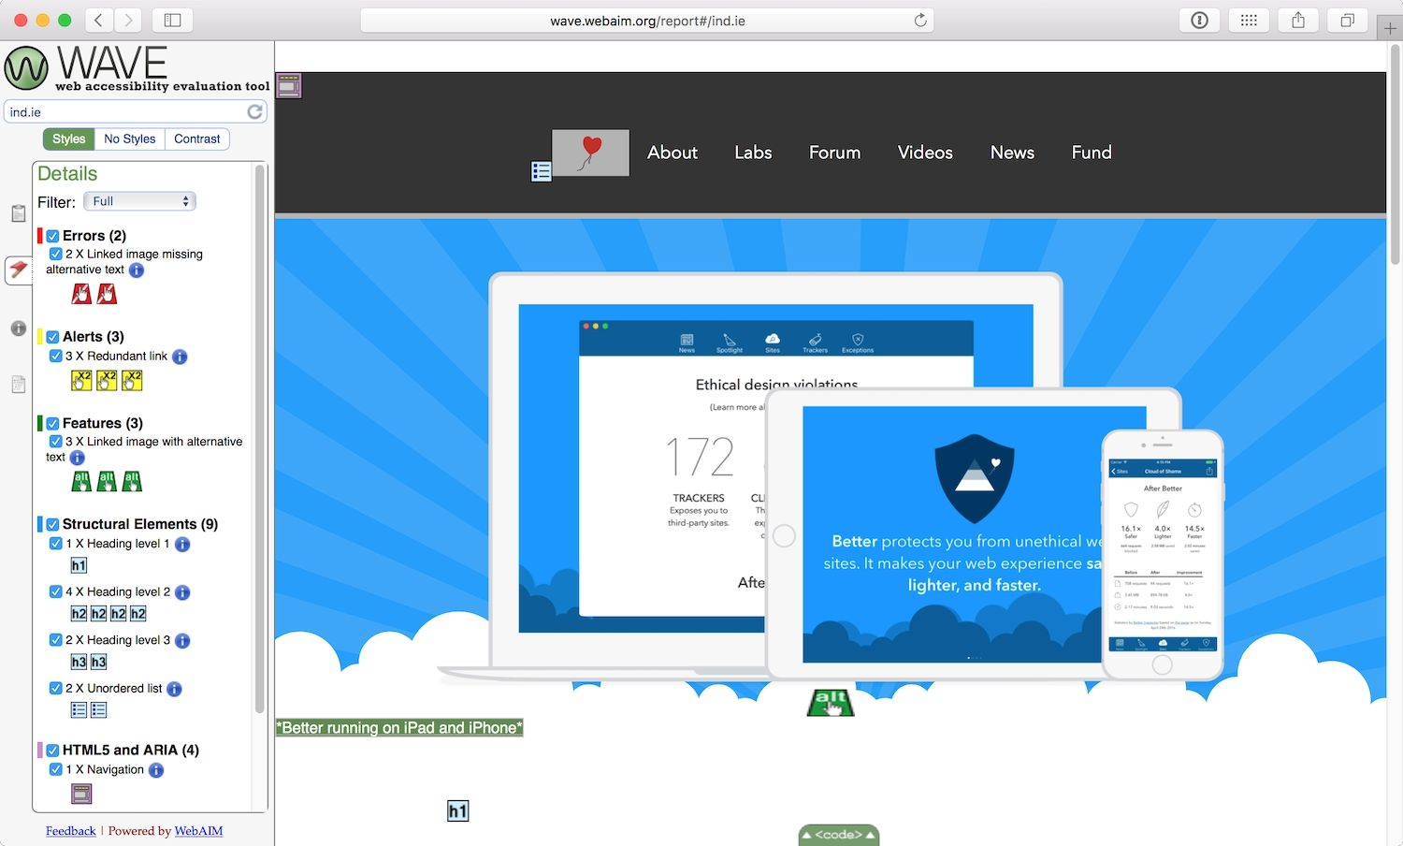Screen dimensions: 1403x846
Task: Click the h1 heading icon on the page
Action: [458, 810]
